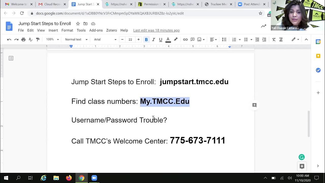Open the View menu
Viewport: 325px width, 183px height.
coord(41,30)
